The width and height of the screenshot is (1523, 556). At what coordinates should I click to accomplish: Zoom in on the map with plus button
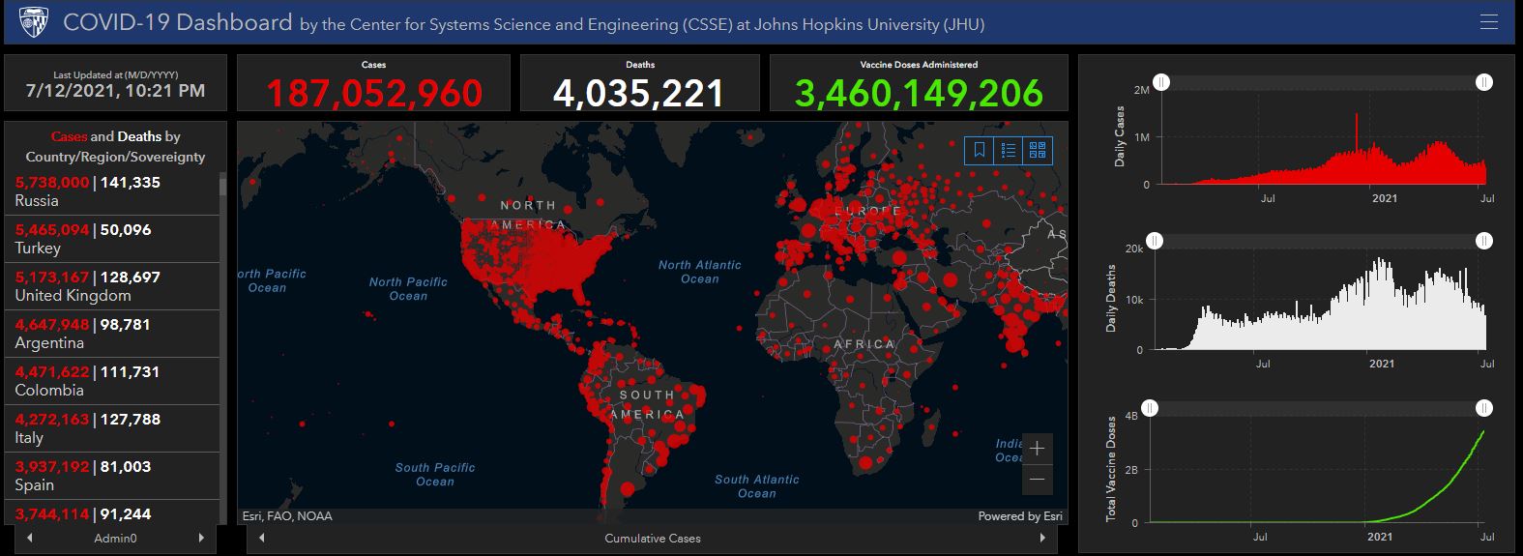pyautogui.click(x=1037, y=449)
